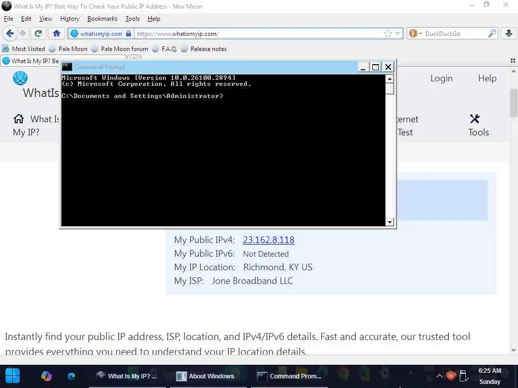This screenshot has height=388, width=518.
Task: Open the downloads arrow button
Action: (x=509, y=33)
